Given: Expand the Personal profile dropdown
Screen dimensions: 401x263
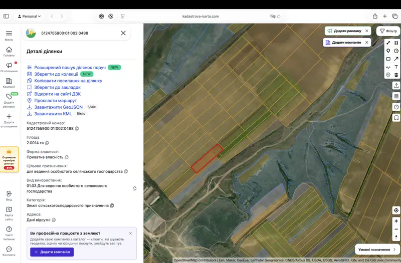Looking at the screenshot, I should point(30,17).
